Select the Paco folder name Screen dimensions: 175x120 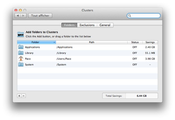28,59
